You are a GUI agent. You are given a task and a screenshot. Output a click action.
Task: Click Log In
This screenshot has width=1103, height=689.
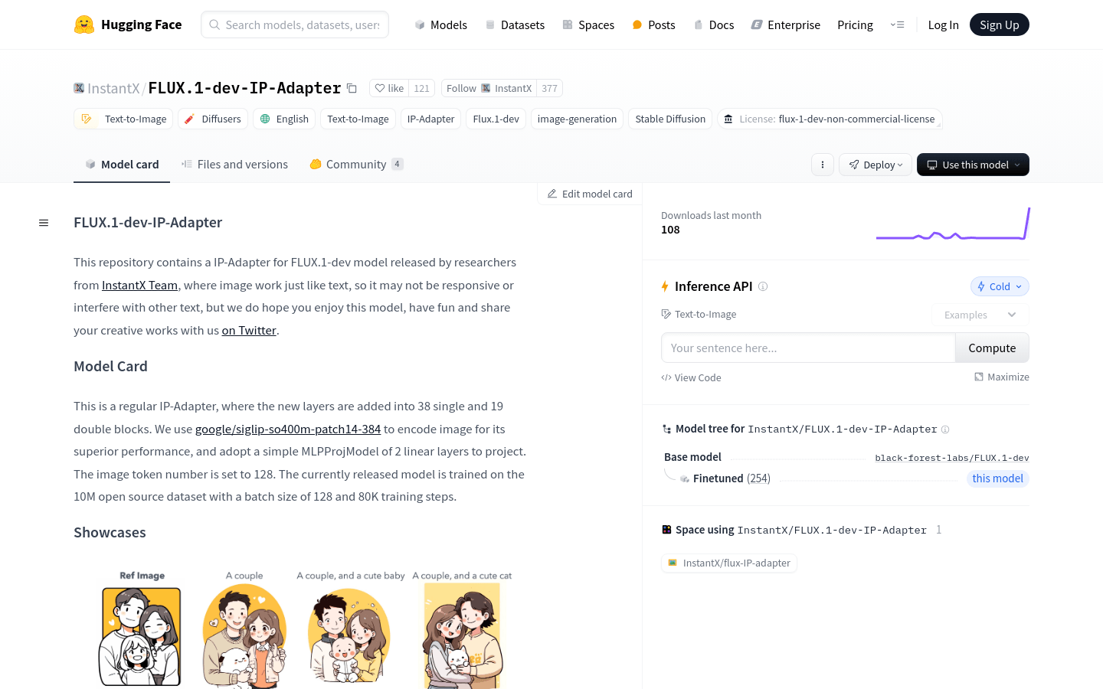pyautogui.click(x=943, y=24)
